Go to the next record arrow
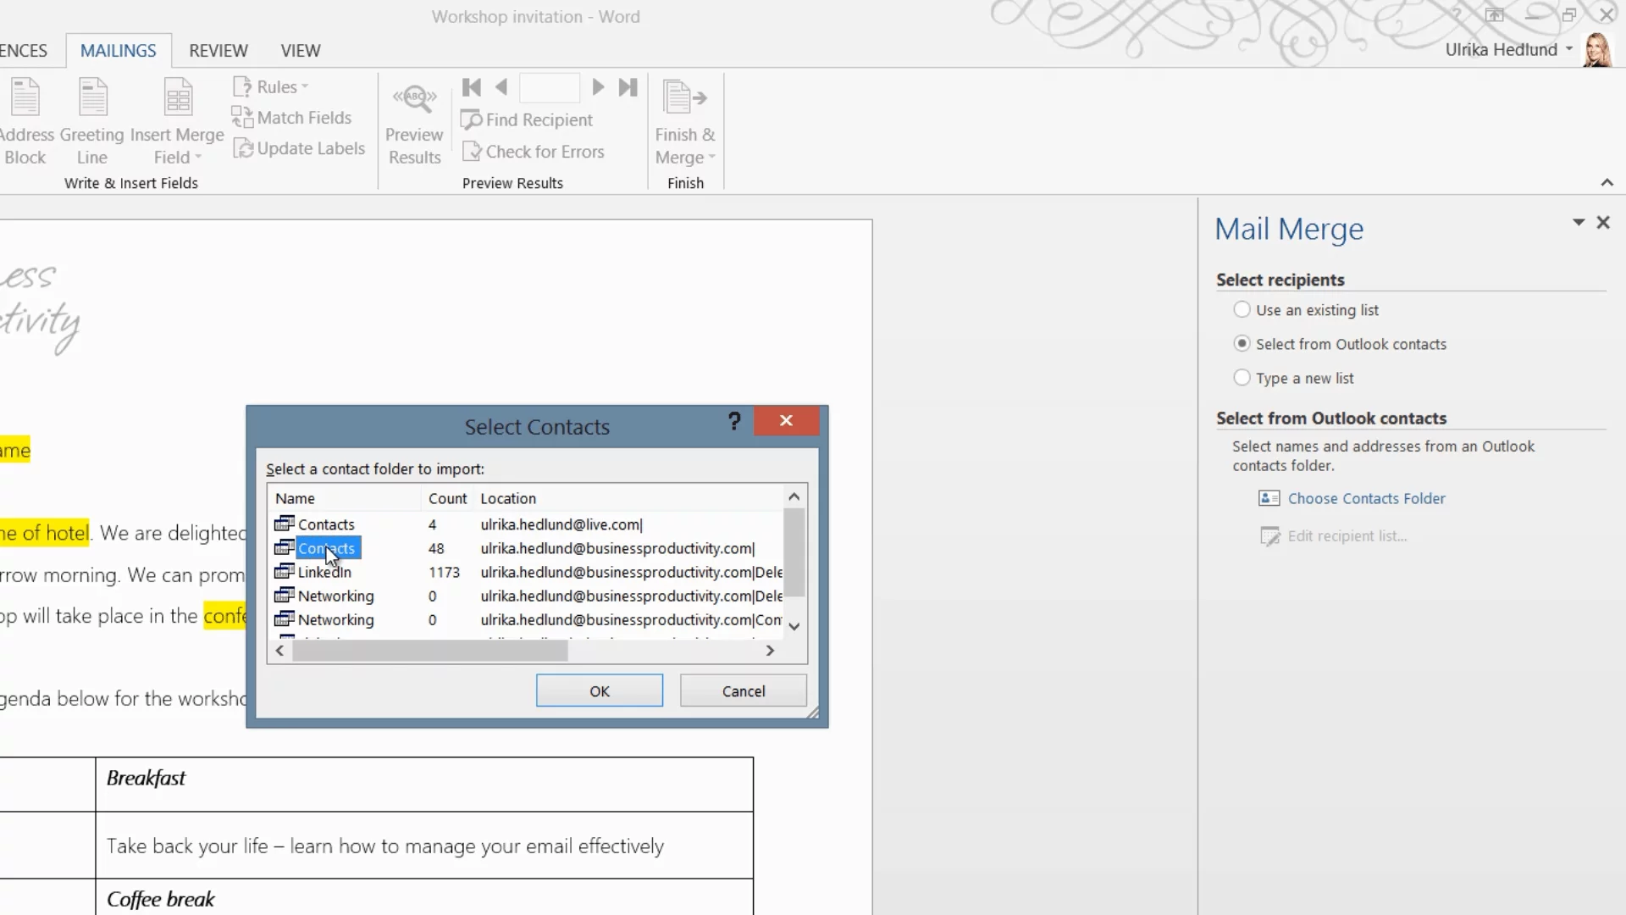This screenshot has height=915, width=1626. 598,87
